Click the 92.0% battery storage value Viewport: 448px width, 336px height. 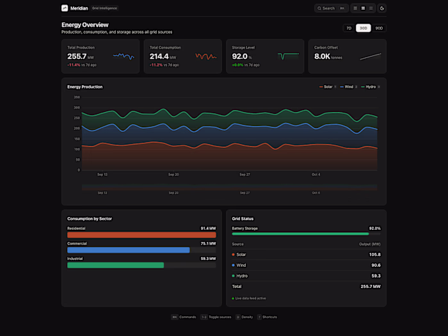[374, 228]
